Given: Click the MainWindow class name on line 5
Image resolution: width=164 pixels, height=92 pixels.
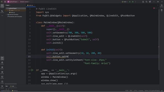Looking at the screenshot, I should pyautogui.click(x=50, y=22).
